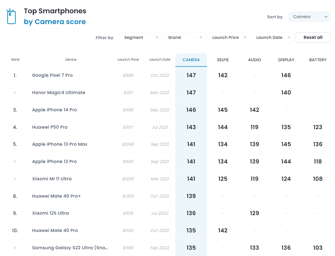Image resolution: width=335 pixels, height=256 pixels.
Task: Switch to the SELFIE column tab
Action: tap(223, 60)
